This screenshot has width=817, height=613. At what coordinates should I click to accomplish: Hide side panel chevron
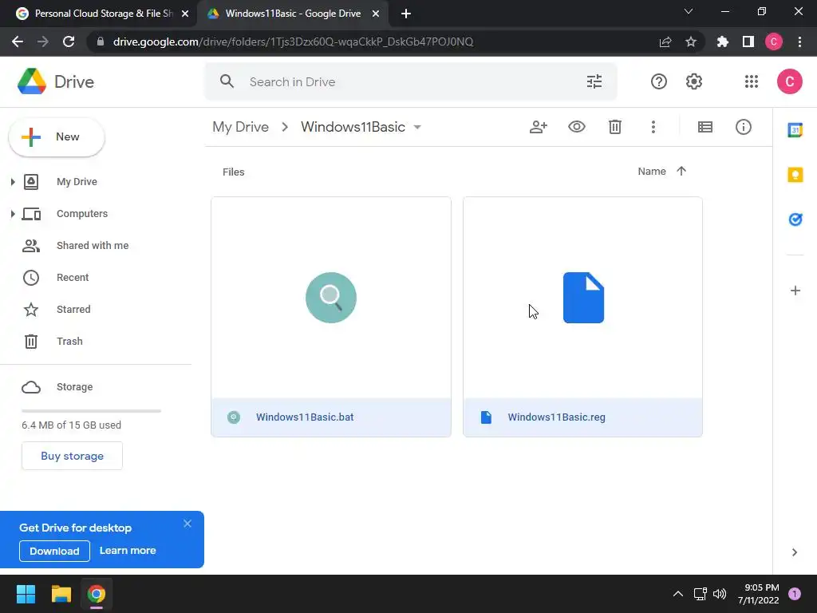pyautogui.click(x=794, y=552)
